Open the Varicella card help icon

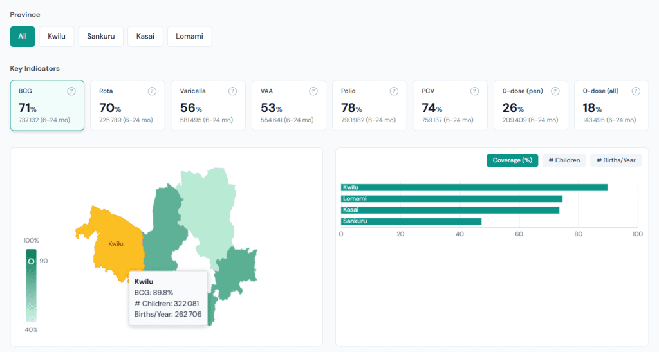(x=232, y=91)
